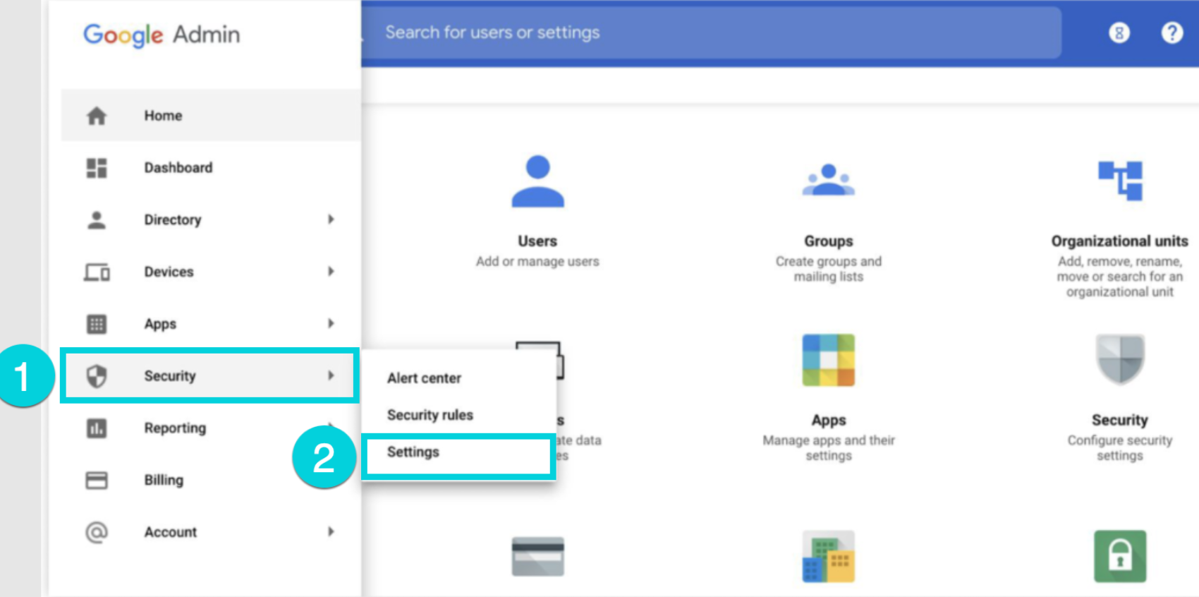
Task: Click the Billing card icon in sidebar
Action: [x=97, y=481]
